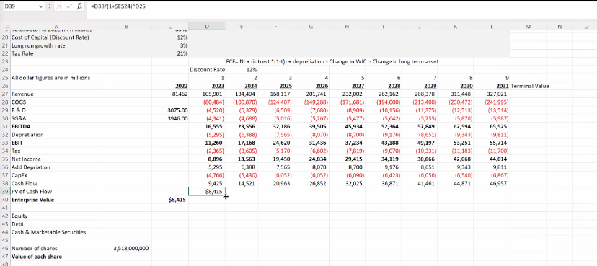Select the 9,425 cash flow cell
This screenshot has width=597, height=266.
207,183
